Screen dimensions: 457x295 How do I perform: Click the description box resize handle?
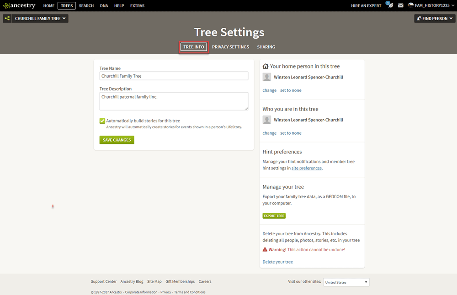(x=246, y=108)
